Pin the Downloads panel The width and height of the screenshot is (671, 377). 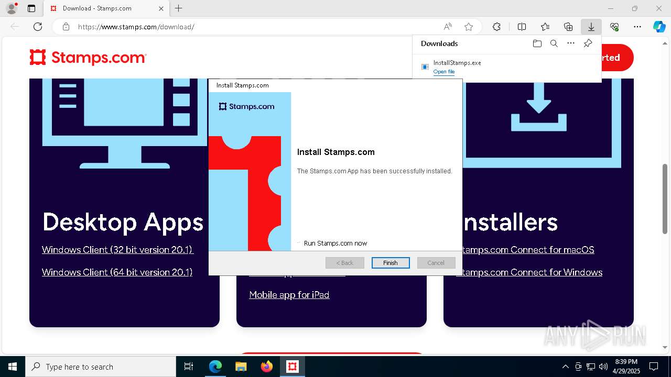click(588, 43)
